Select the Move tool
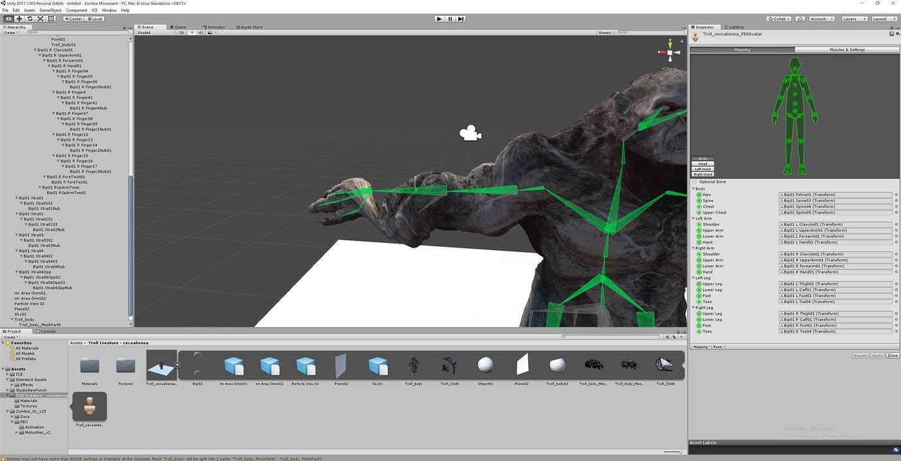The height and width of the screenshot is (461, 901). [x=19, y=18]
